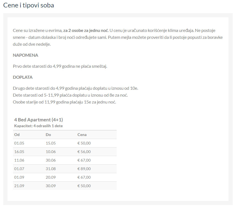
Task: Click the 'Osobe starije od 11,99 godina' line
Action: (64, 102)
